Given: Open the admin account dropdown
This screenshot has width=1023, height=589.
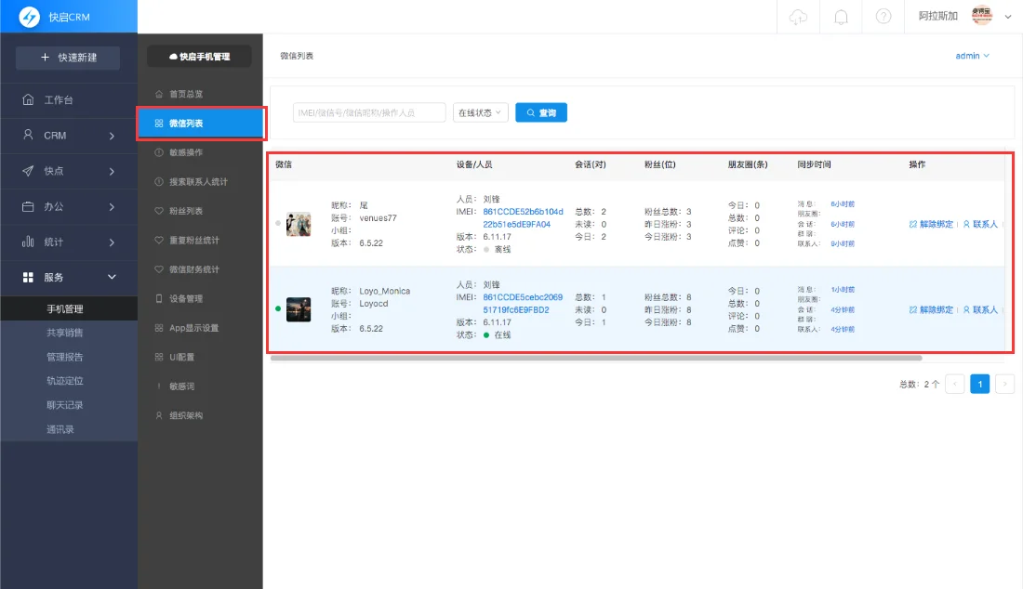Looking at the screenshot, I should [x=972, y=56].
